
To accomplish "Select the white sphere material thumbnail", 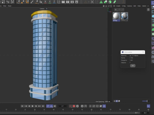I will [x=116, y=16].
